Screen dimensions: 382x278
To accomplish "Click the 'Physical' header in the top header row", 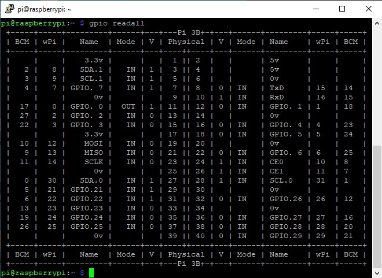I will (186, 42).
